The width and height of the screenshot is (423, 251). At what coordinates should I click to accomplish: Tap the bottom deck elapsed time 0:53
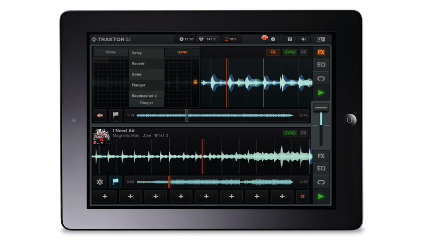coord(130,182)
